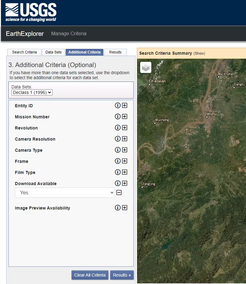Show the Search Criteria Summary
The height and width of the screenshot is (284, 246).
click(199, 53)
